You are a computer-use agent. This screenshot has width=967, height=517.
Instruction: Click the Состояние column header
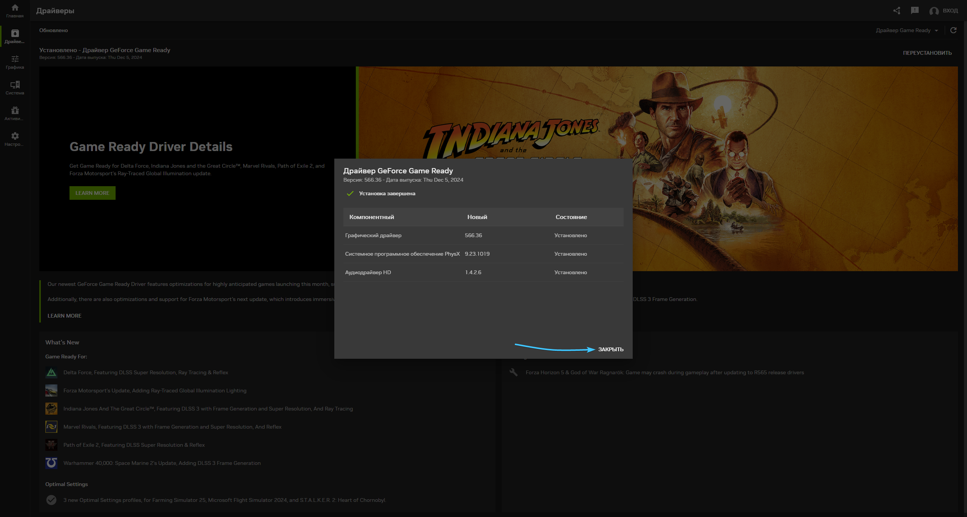tap(571, 217)
